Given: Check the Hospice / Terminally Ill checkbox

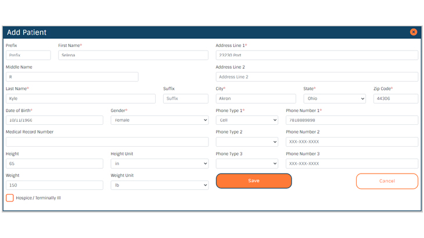Looking at the screenshot, I should coord(10,198).
